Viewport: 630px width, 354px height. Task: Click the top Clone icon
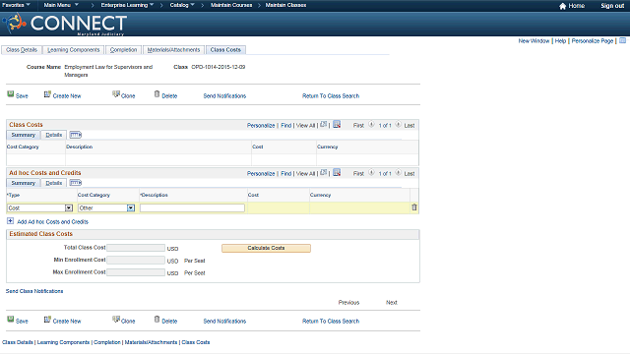116,94
